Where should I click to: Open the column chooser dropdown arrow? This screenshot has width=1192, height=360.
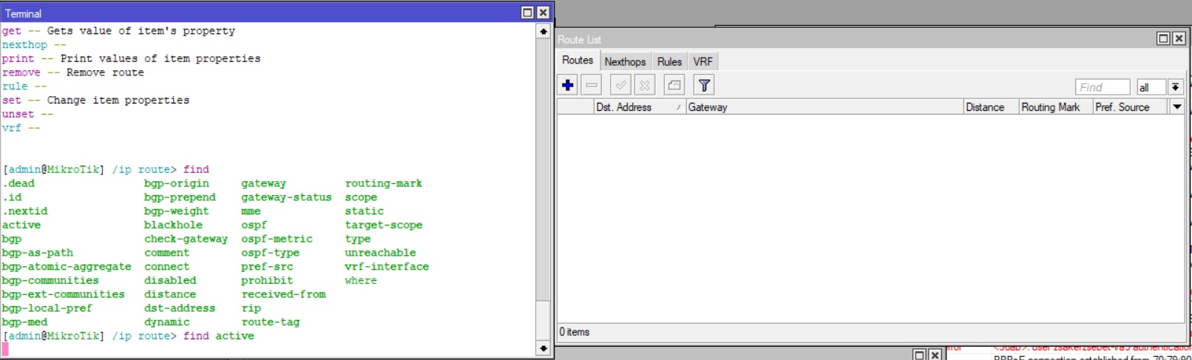point(1176,107)
